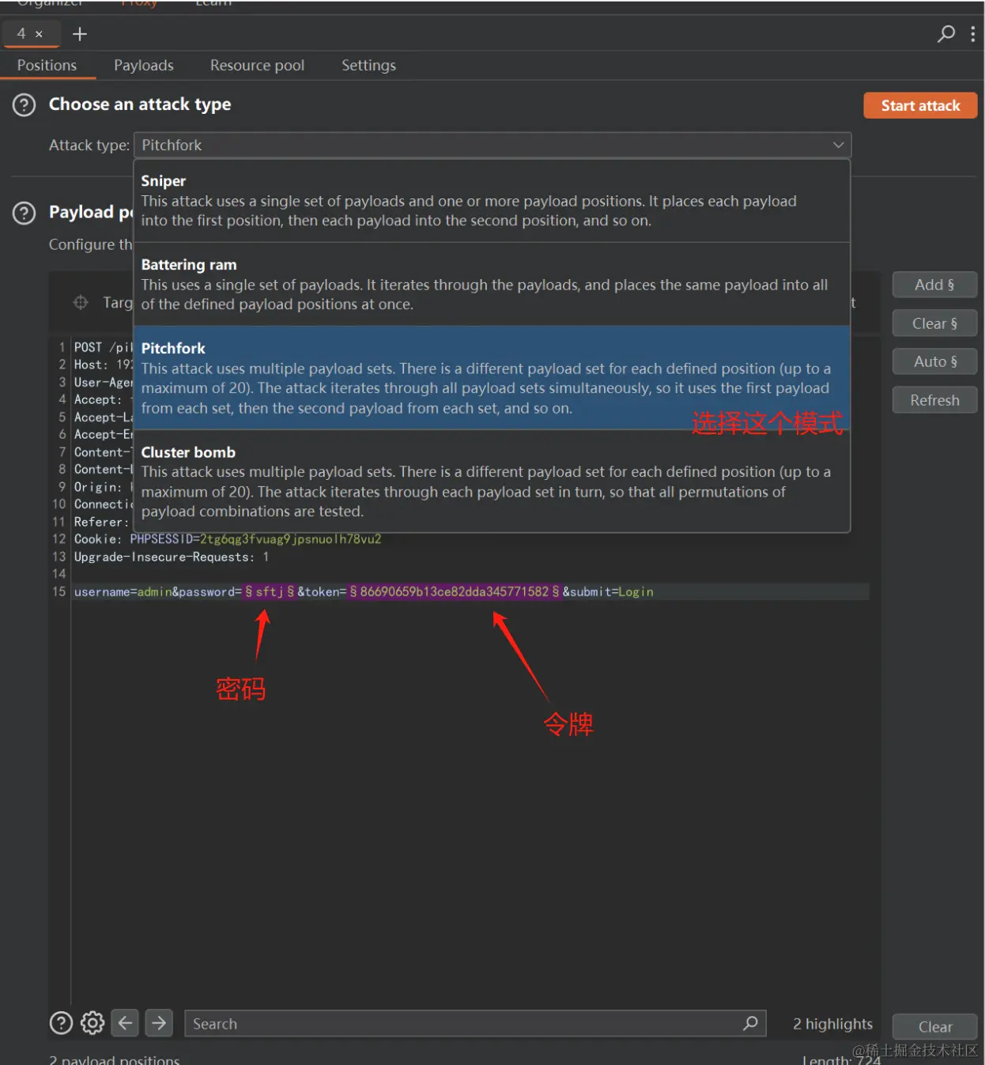Switch to the Payloads tab
985x1065 pixels.
[144, 66]
